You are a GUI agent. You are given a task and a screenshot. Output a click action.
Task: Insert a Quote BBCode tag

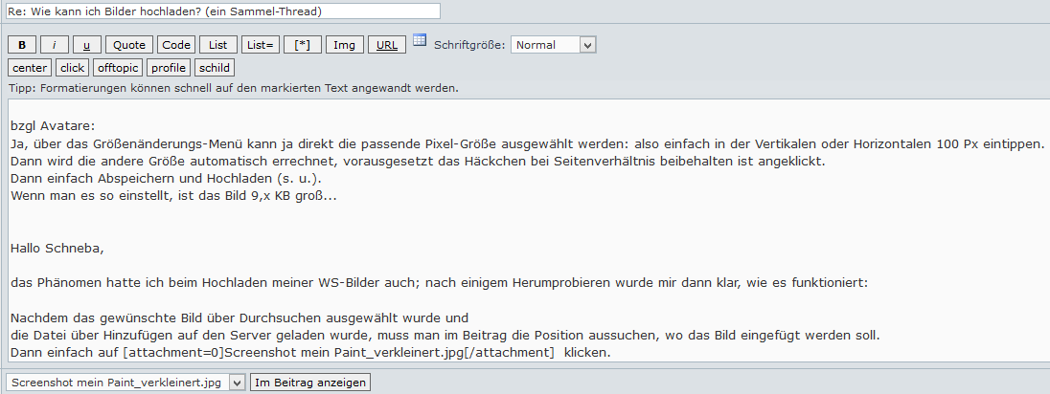(x=128, y=45)
